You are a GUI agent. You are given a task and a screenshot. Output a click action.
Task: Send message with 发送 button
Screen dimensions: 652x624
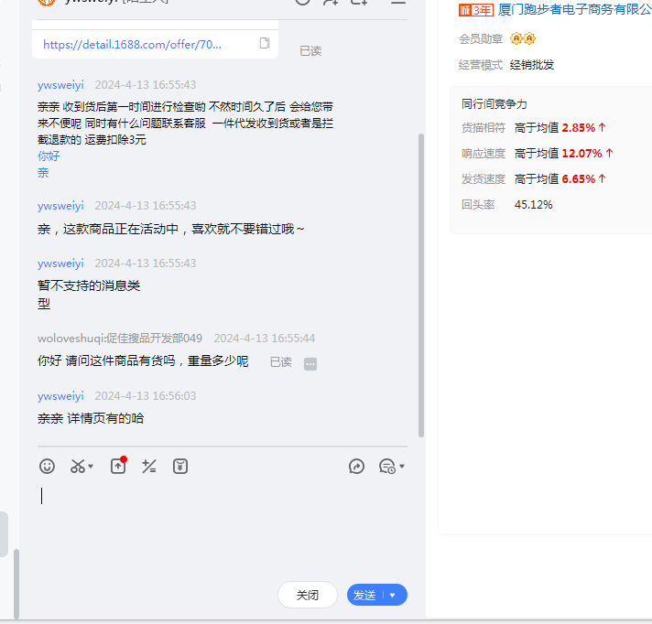click(364, 595)
